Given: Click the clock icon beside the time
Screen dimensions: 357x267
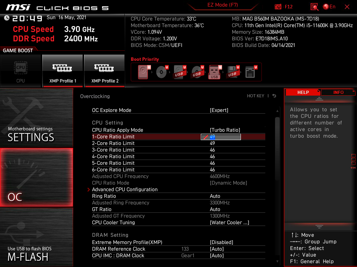Looking at the screenshot, I should click(7, 18).
